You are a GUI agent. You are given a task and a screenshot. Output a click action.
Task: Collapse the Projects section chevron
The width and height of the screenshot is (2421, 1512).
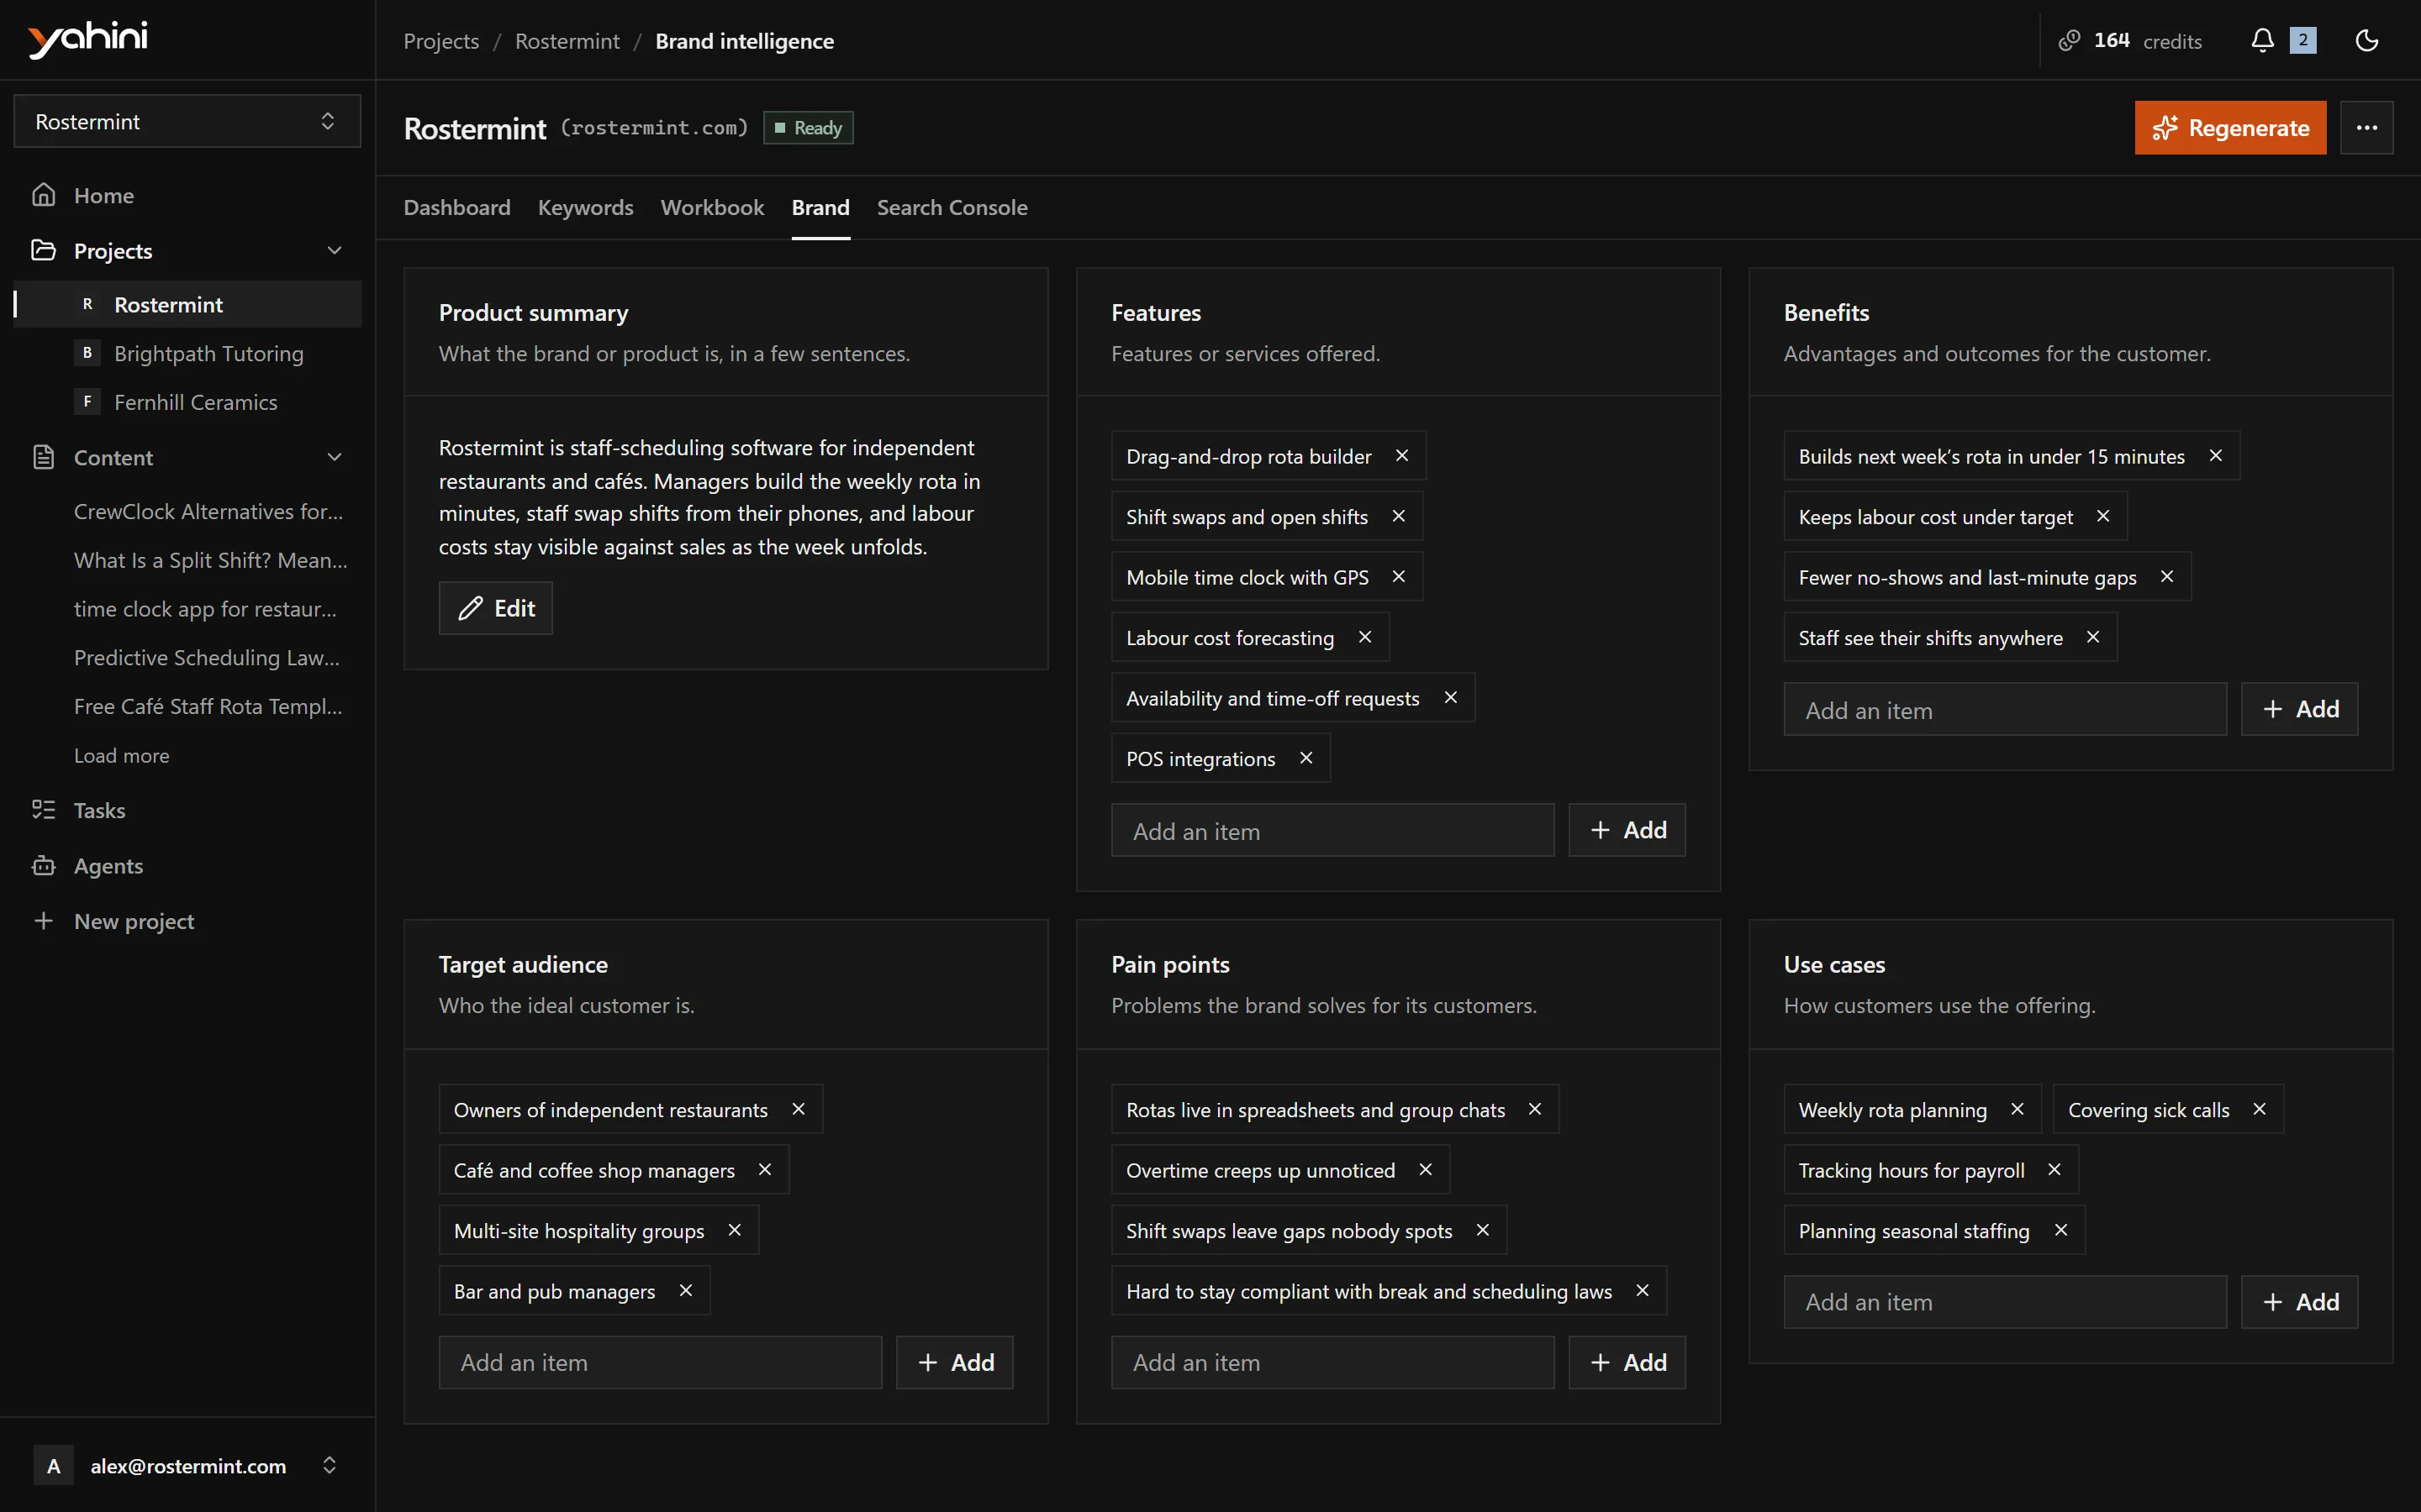click(334, 250)
